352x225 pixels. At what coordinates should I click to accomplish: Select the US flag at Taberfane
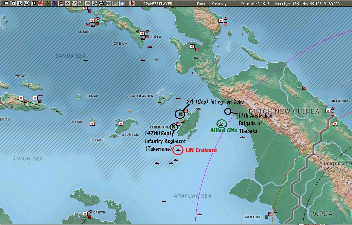point(178,124)
